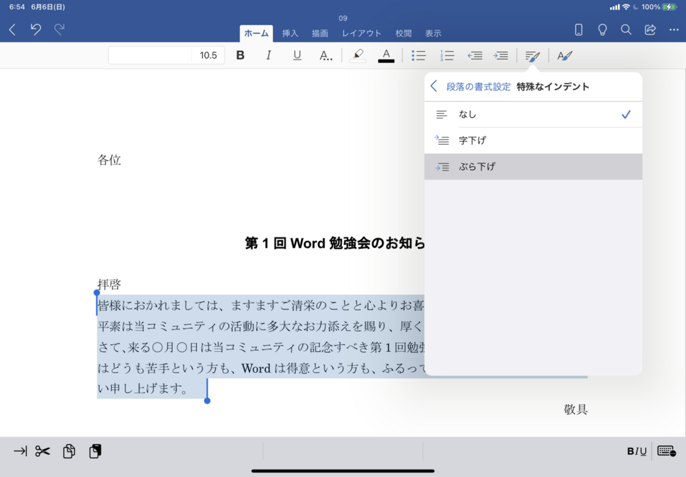Image resolution: width=686 pixels, height=477 pixels.
Task: Tap the line starting 皆様におかれましては
Action: coord(261,305)
